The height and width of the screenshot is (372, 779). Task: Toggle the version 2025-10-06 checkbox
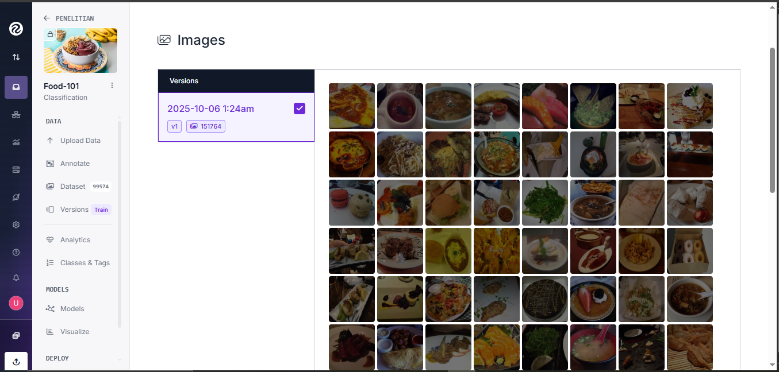[x=300, y=108]
